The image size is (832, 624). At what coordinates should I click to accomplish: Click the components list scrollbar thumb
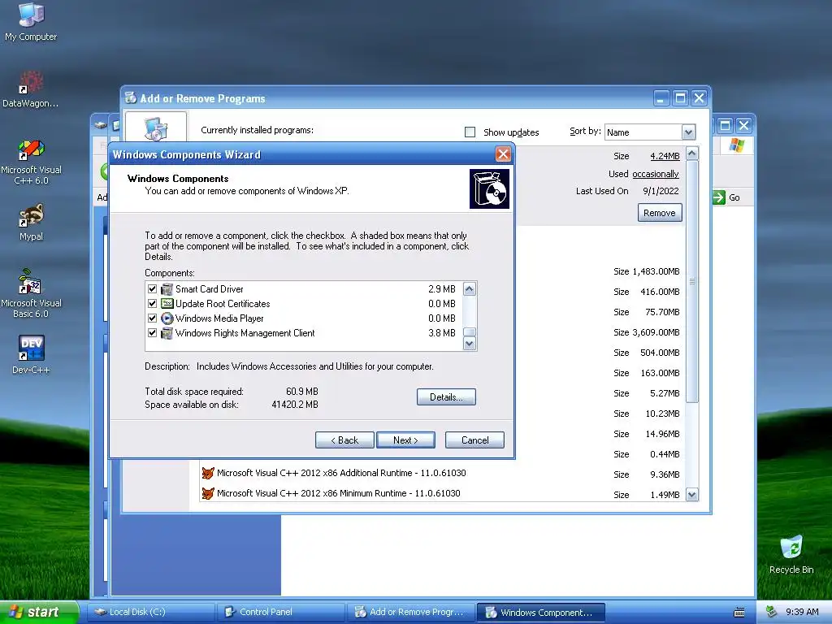click(x=469, y=332)
